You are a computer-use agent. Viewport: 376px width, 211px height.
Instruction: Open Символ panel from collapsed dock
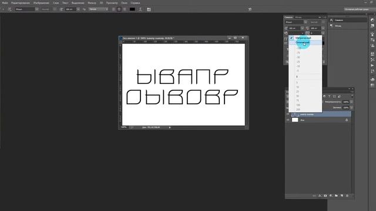[x=348, y=20]
